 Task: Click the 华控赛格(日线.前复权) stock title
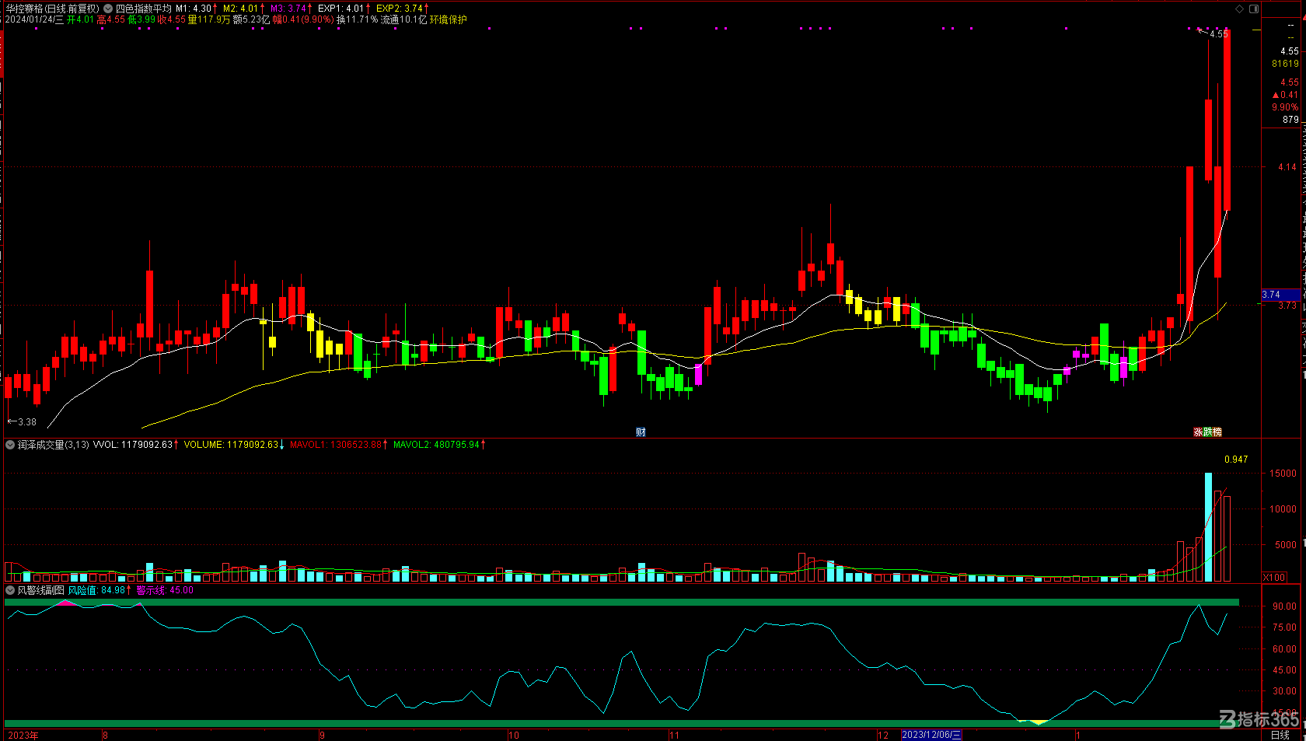53,9
